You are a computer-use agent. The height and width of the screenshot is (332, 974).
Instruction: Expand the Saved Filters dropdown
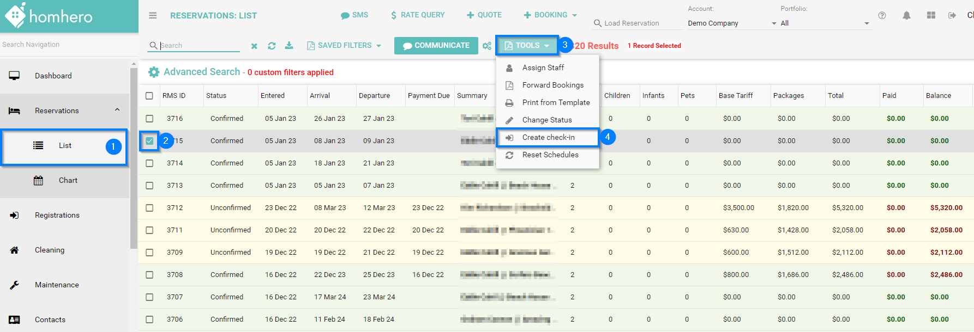(x=344, y=46)
